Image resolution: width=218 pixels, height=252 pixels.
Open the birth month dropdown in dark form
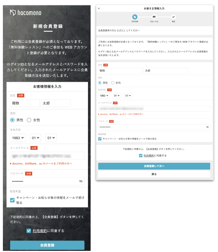tap(36, 138)
